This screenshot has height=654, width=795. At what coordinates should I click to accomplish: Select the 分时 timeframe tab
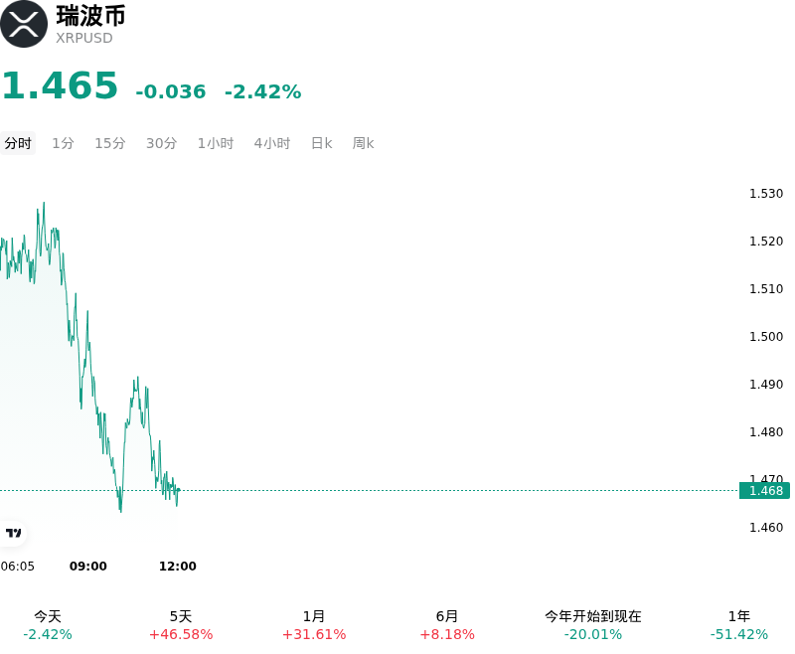18,143
